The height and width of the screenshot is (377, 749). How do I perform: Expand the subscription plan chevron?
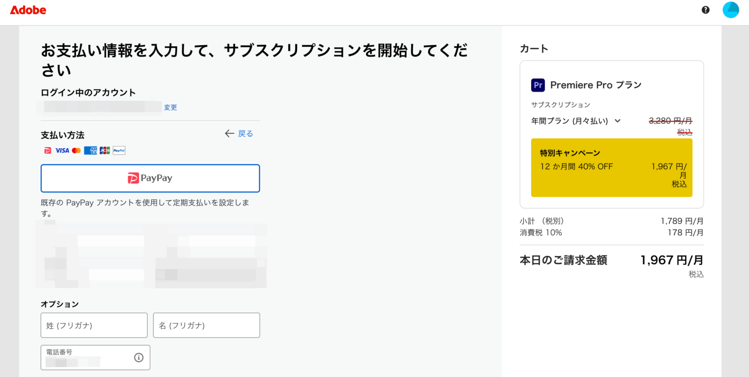tap(618, 121)
